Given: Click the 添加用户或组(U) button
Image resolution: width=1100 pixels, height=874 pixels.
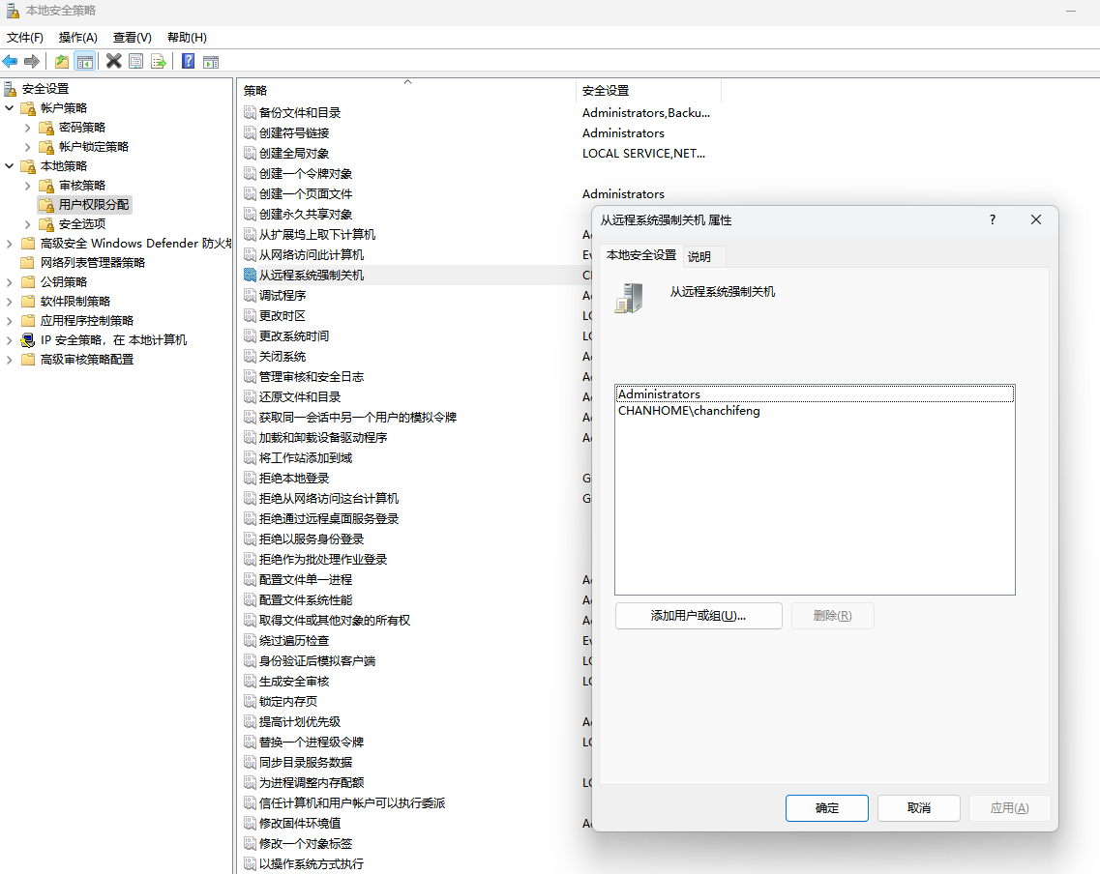Looking at the screenshot, I should (x=697, y=616).
